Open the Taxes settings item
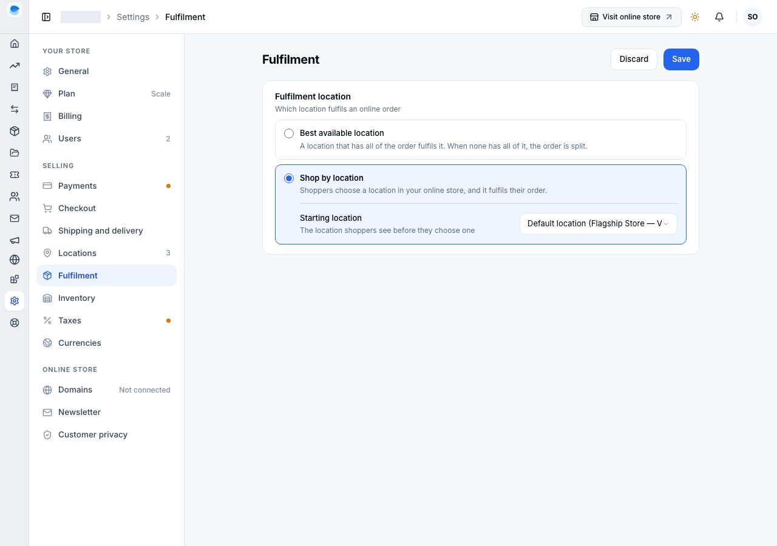The height and width of the screenshot is (546, 777). tap(106, 320)
